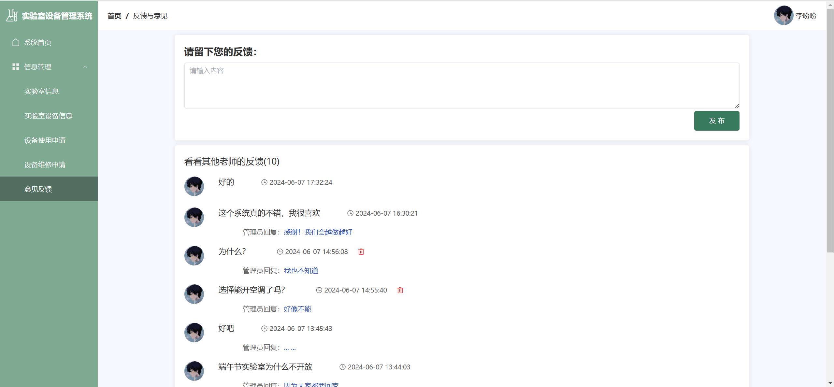Go to 实验室设备信息 page
Screen dimensions: 834x387
pyautogui.click(x=48, y=116)
